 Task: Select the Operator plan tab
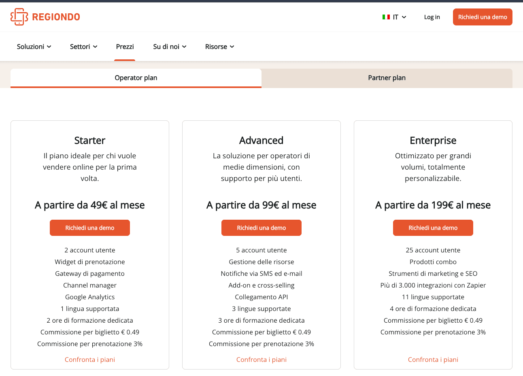[136, 78]
